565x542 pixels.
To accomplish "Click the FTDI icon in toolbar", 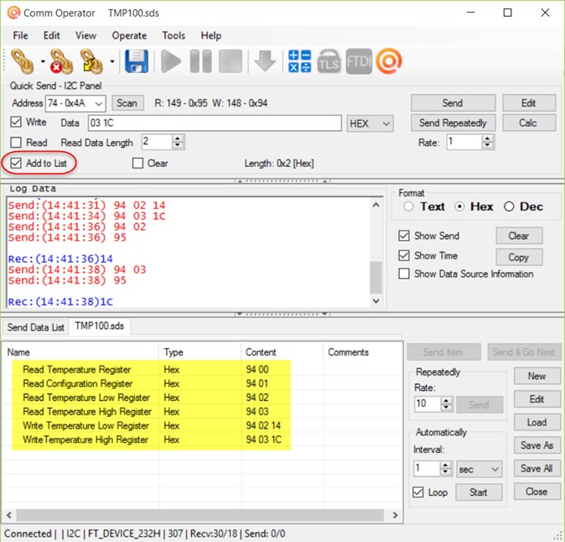I will pyautogui.click(x=359, y=61).
